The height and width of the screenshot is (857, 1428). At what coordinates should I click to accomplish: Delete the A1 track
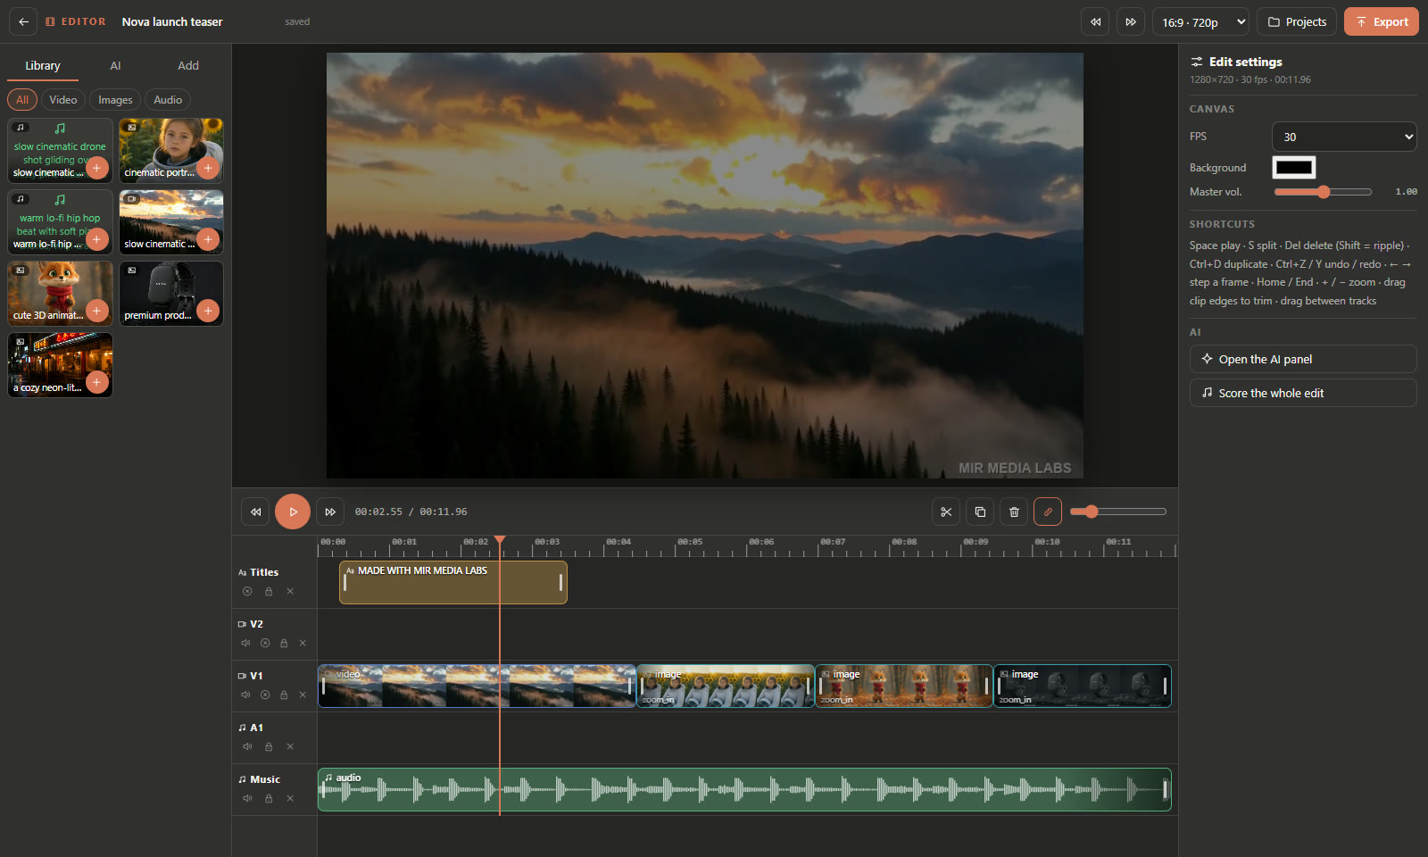[x=290, y=746]
